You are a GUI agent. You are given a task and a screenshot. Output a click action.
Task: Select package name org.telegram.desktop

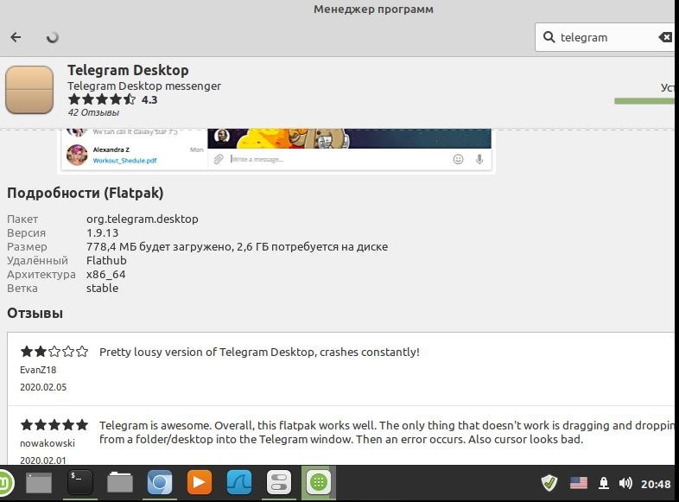[x=142, y=219]
